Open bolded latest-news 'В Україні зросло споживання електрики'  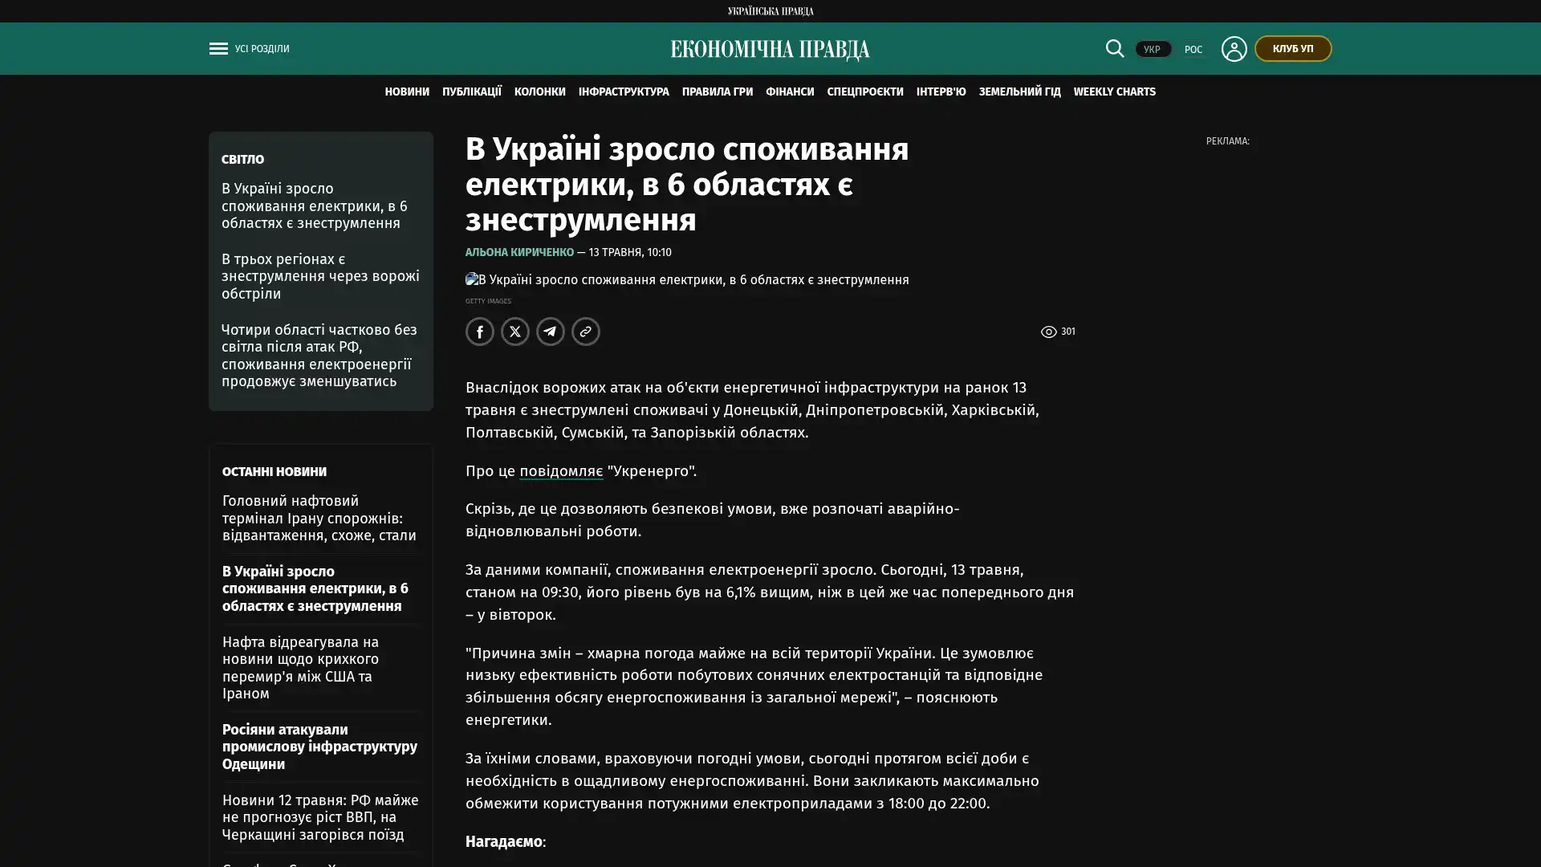(x=315, y=588)
